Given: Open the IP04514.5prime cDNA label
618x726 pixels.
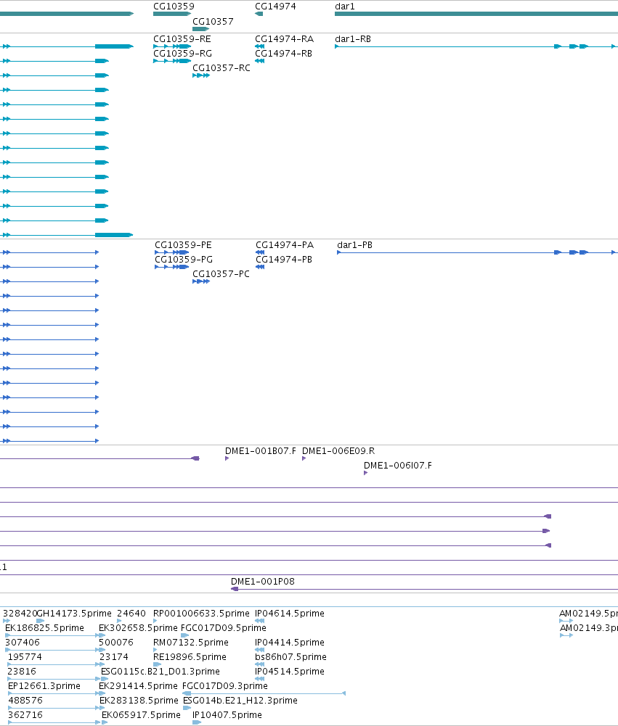Looking at the screenshot, I should [x=290, y=672].
